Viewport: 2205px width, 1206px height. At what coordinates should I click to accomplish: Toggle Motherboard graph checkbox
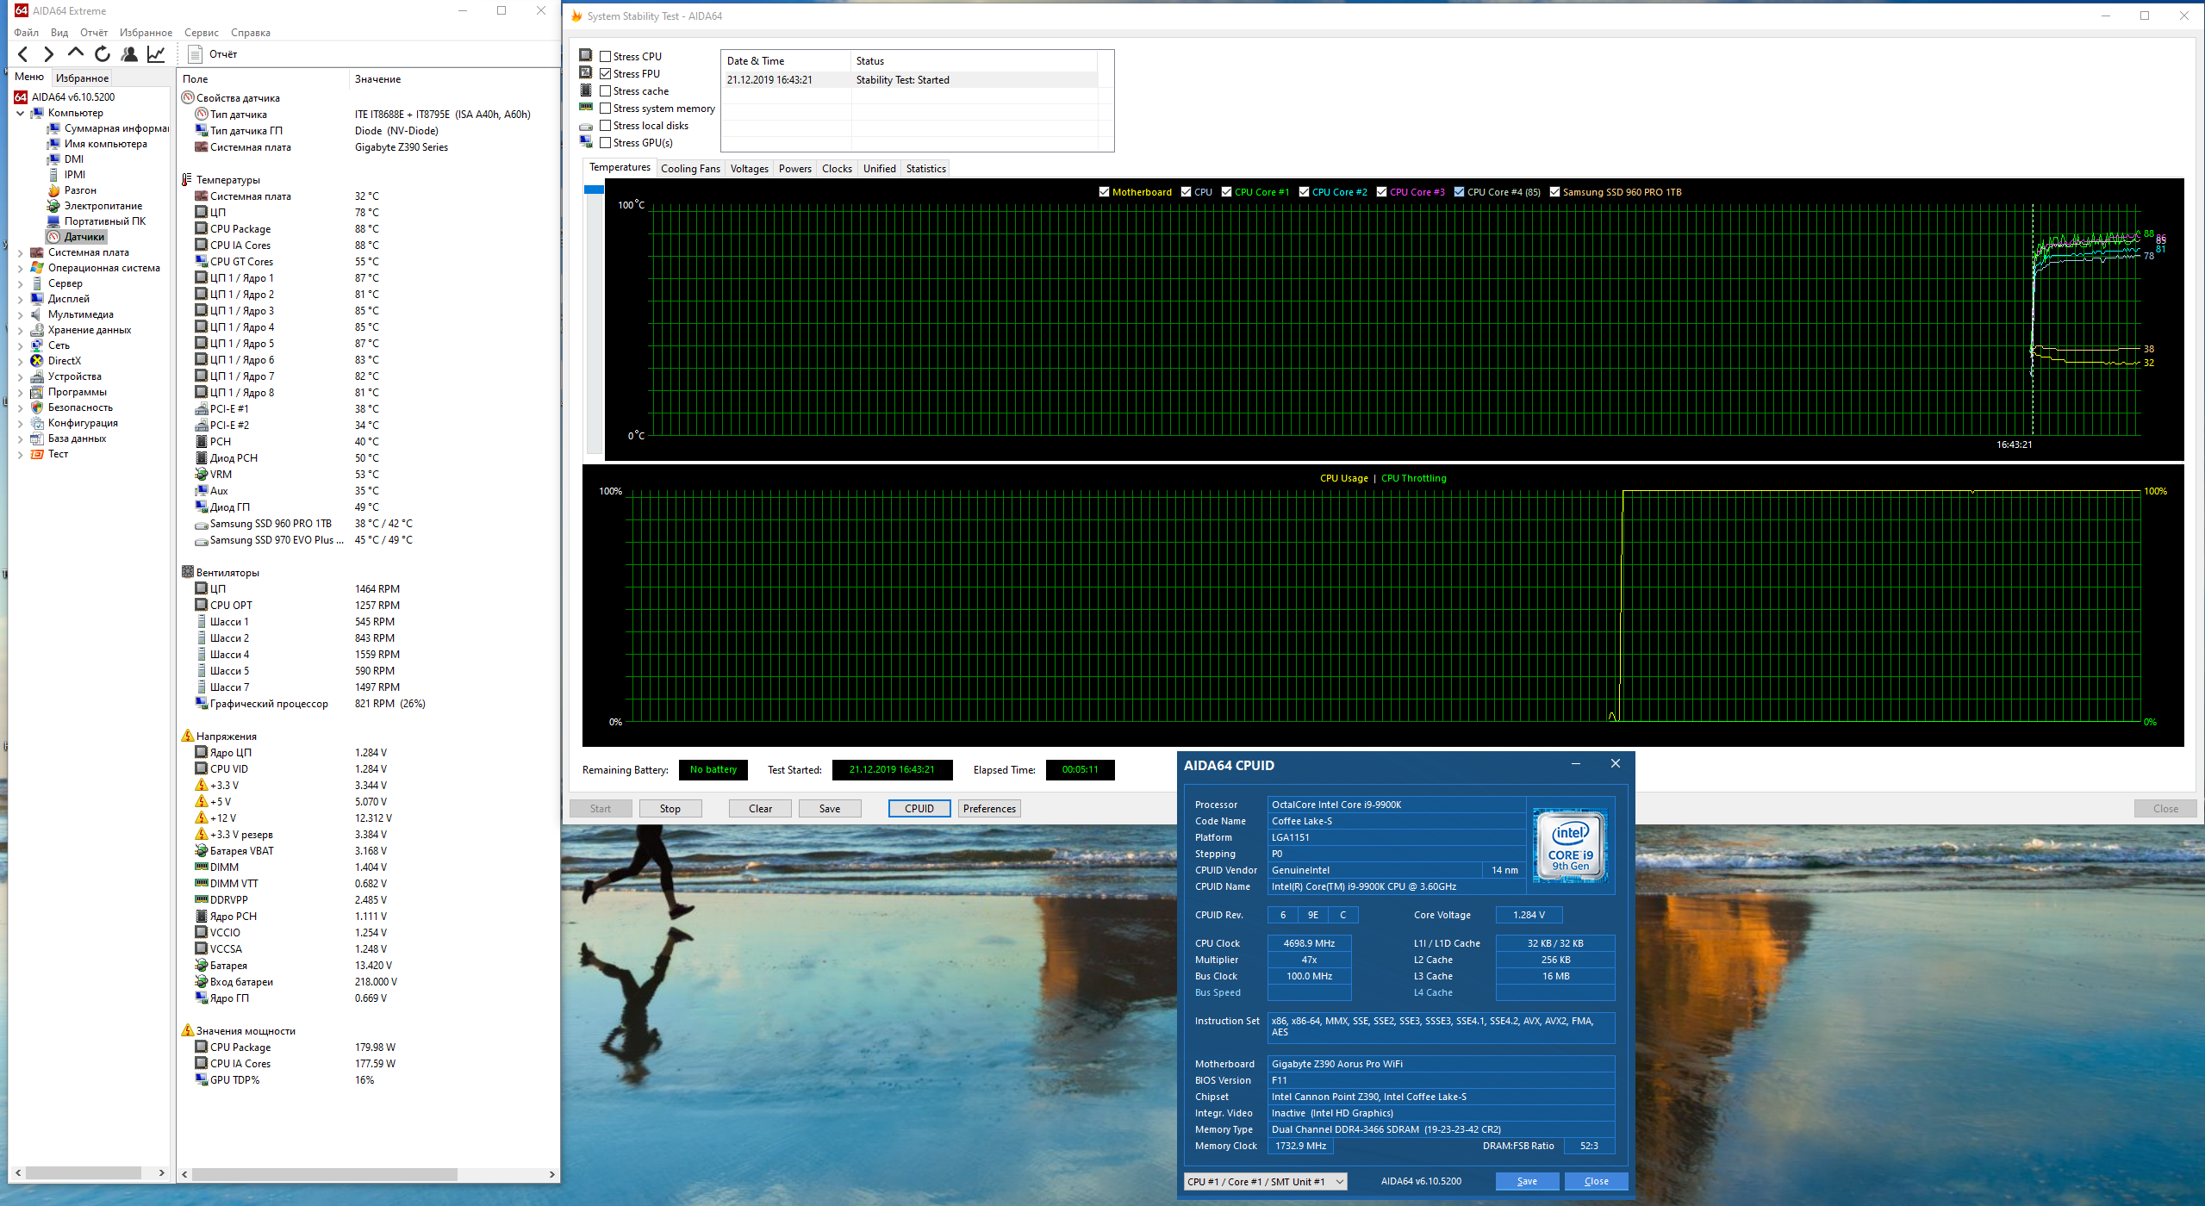coord(1104,192)
